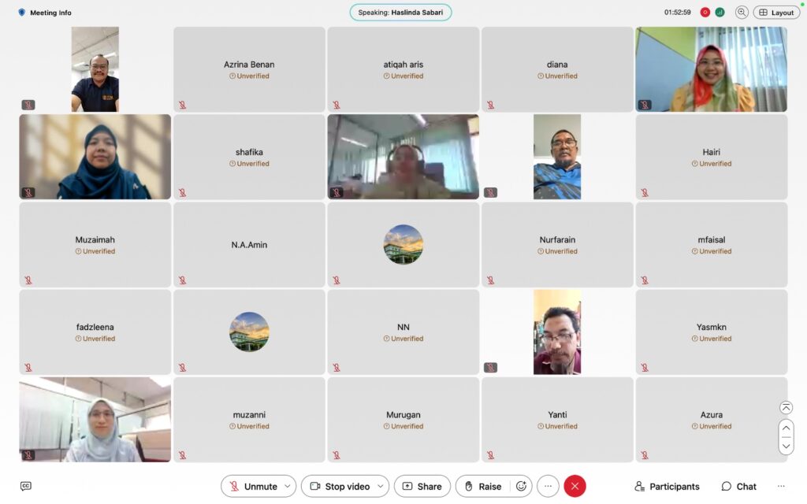807x504 pixels.
Task: Open the Layout dropdown menu
Action: point(776,13)
